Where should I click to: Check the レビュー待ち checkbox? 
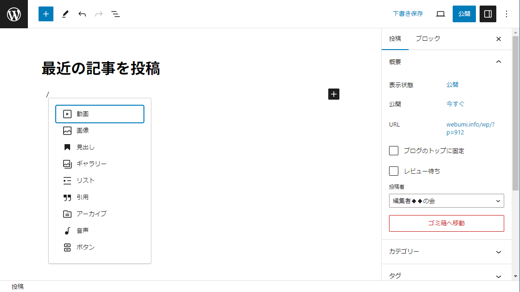tap(394, 171)
